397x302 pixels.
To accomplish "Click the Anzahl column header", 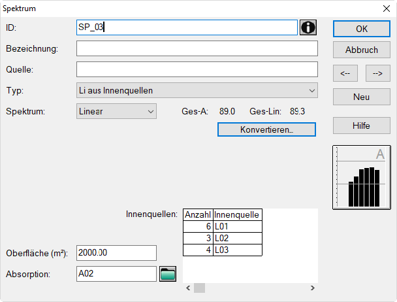I will click(x=198, y=215).
